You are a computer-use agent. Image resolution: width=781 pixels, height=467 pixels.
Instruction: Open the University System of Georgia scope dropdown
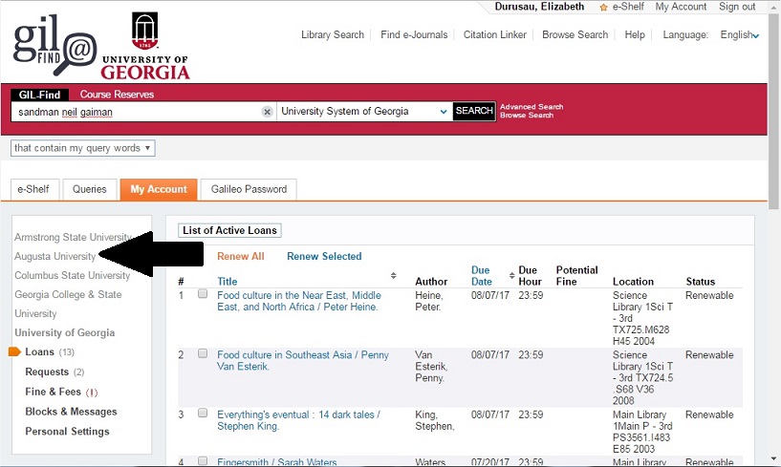tap(363, 112)
